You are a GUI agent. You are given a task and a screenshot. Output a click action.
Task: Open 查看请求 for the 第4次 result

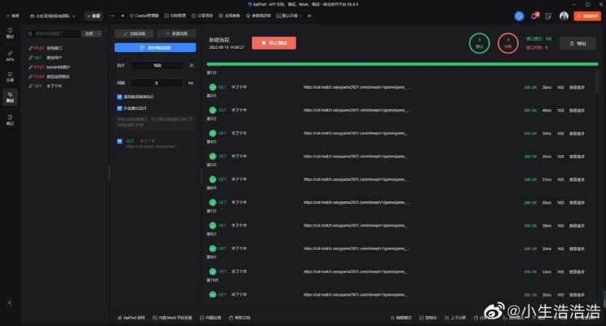tap(577, 156)
